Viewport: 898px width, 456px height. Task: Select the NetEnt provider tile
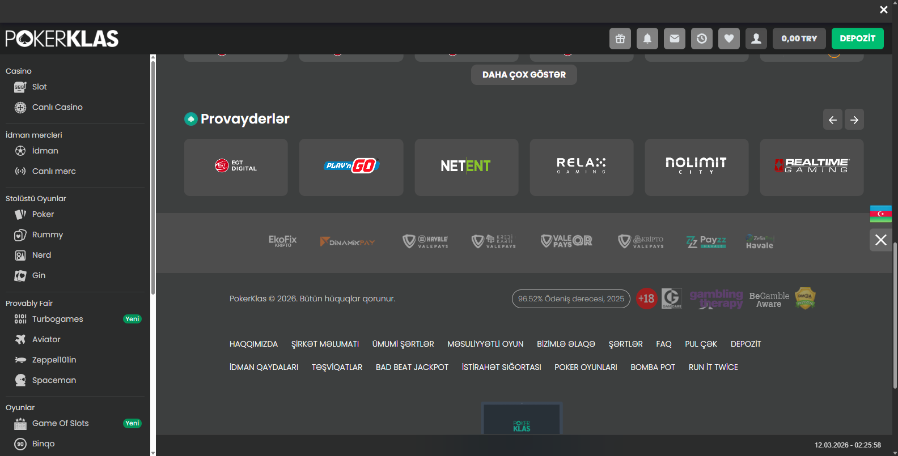point(466,167)
